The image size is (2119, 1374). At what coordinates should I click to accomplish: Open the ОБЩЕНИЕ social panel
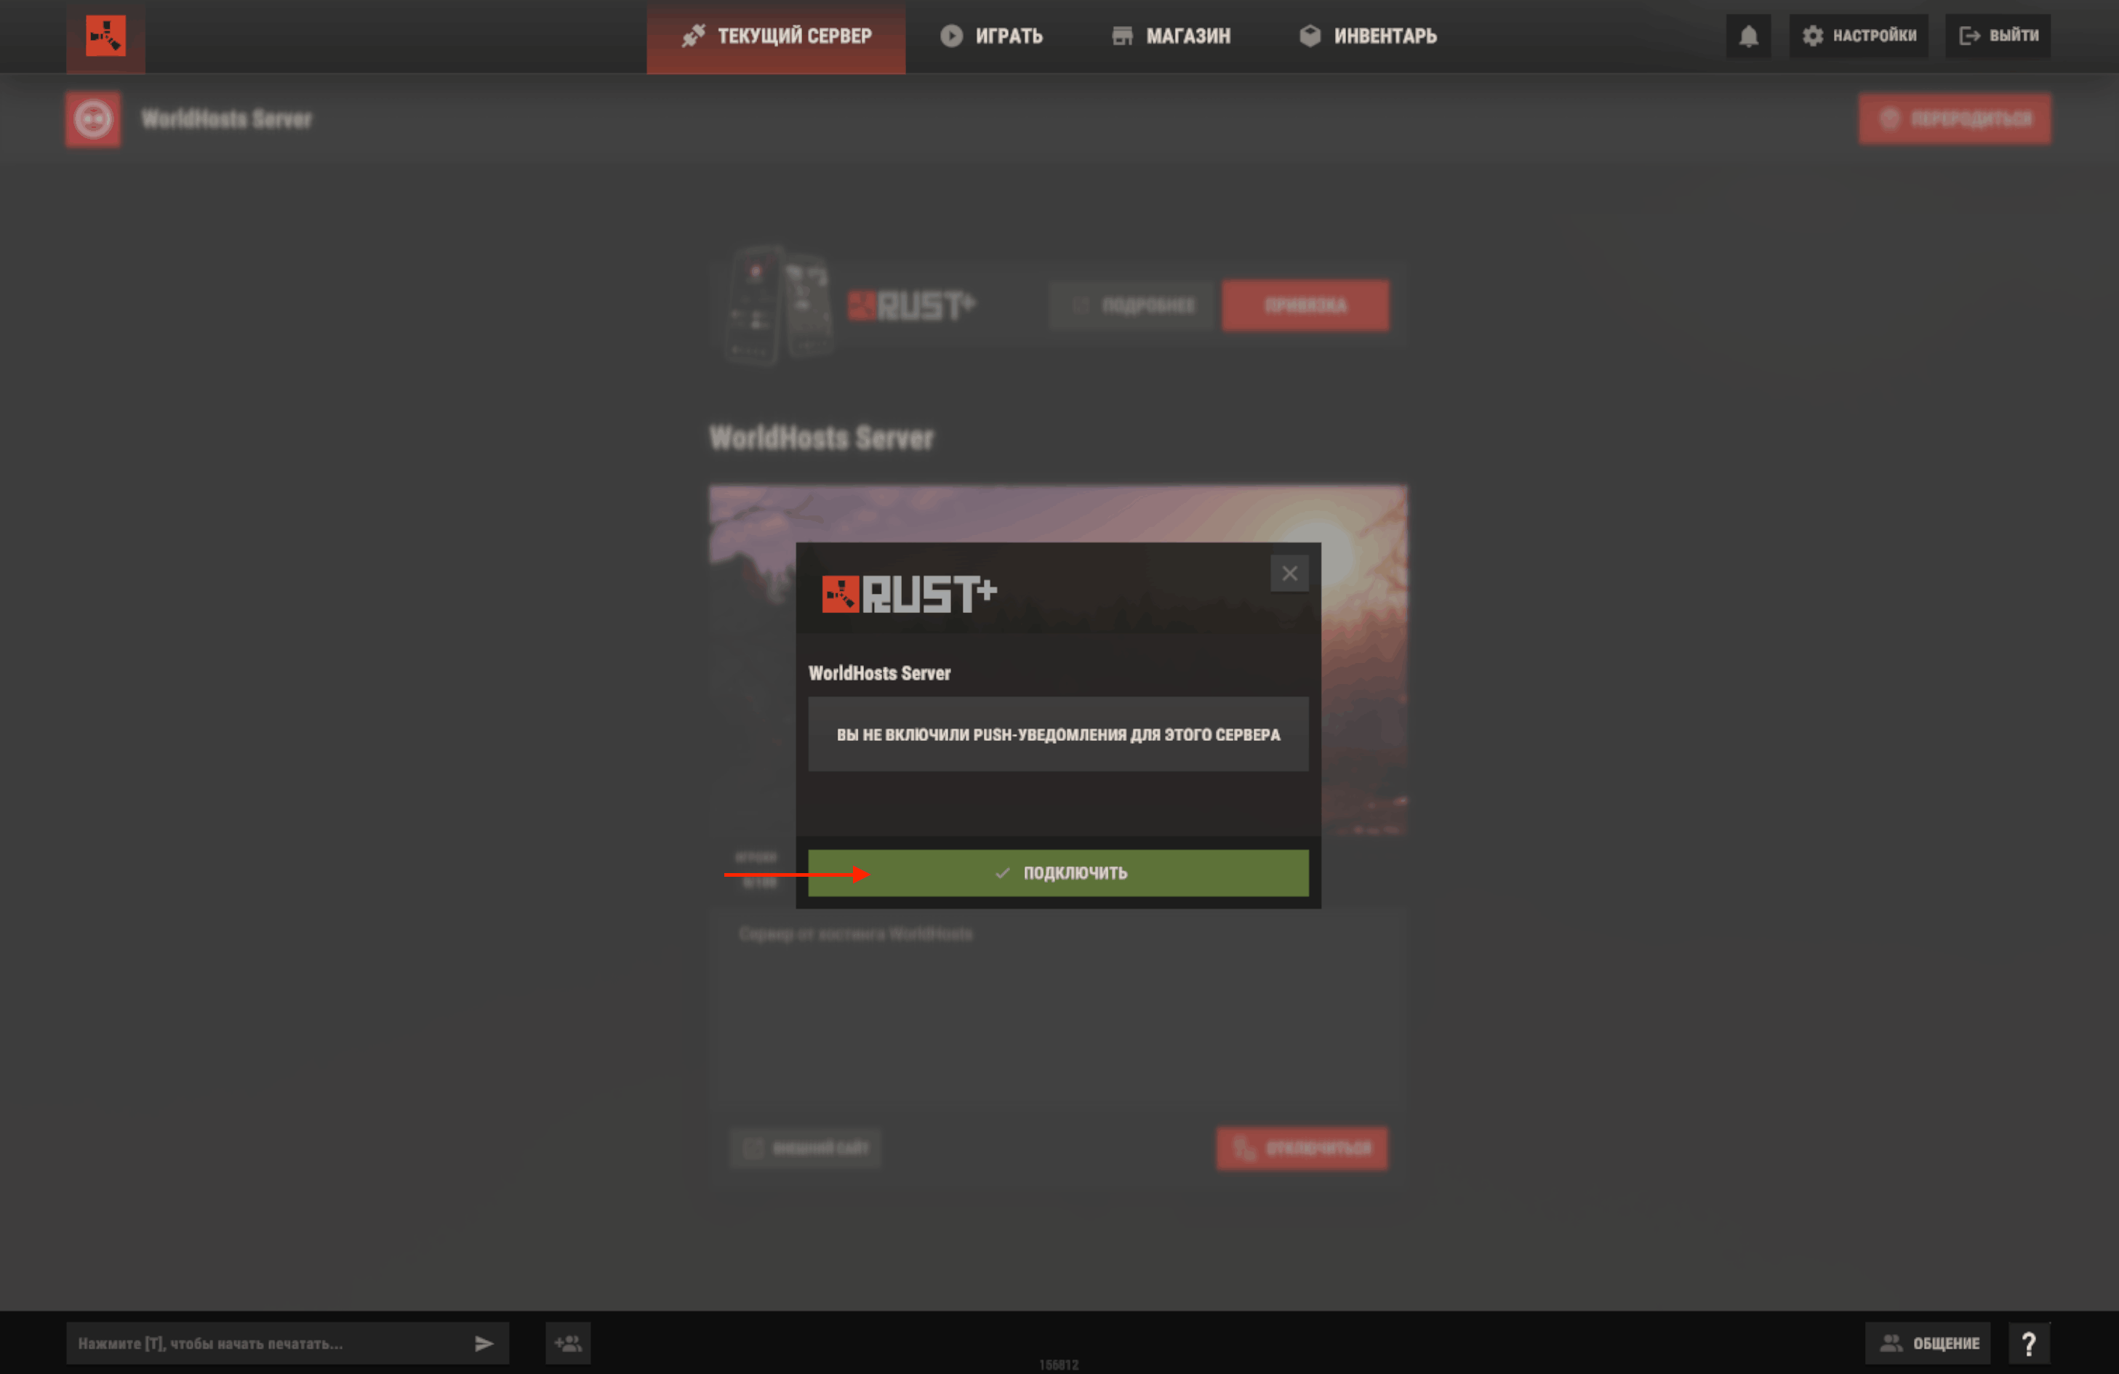[x=1928, y=1343]
